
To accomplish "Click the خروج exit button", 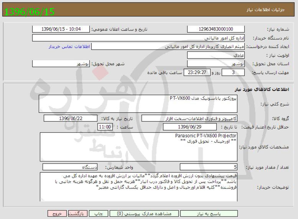I will coord(57,214).
